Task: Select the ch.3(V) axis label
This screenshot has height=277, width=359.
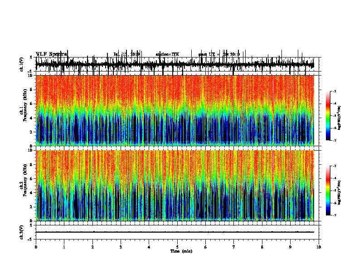Action: click(x=22, y=232)
